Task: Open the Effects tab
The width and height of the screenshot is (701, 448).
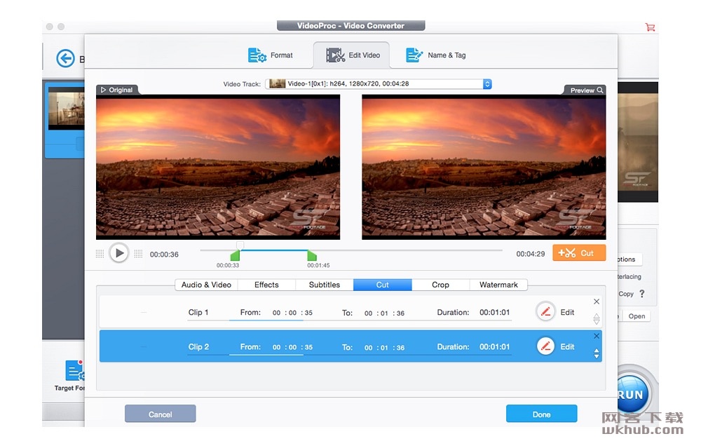Action: (x=266, y=285)
